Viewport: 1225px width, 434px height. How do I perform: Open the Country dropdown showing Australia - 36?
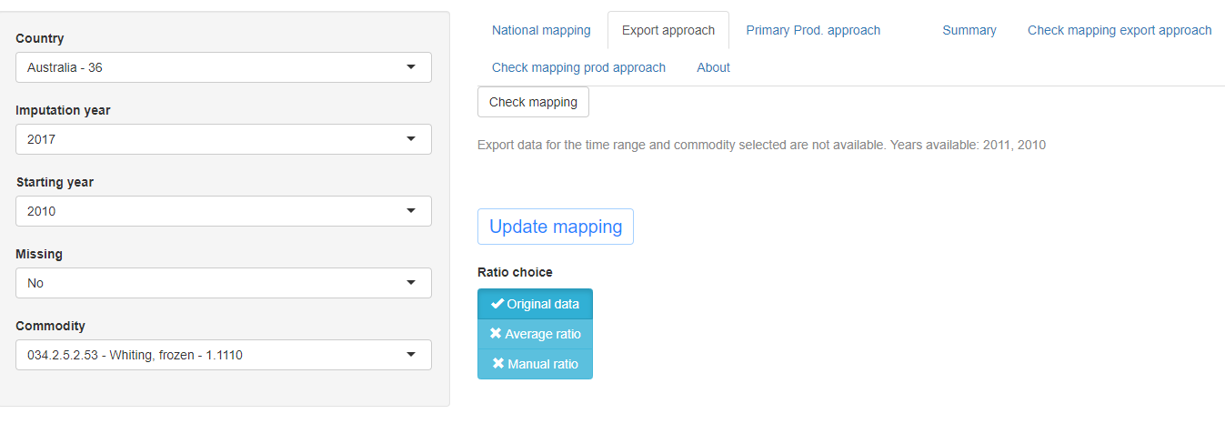[x=223, y=67]
